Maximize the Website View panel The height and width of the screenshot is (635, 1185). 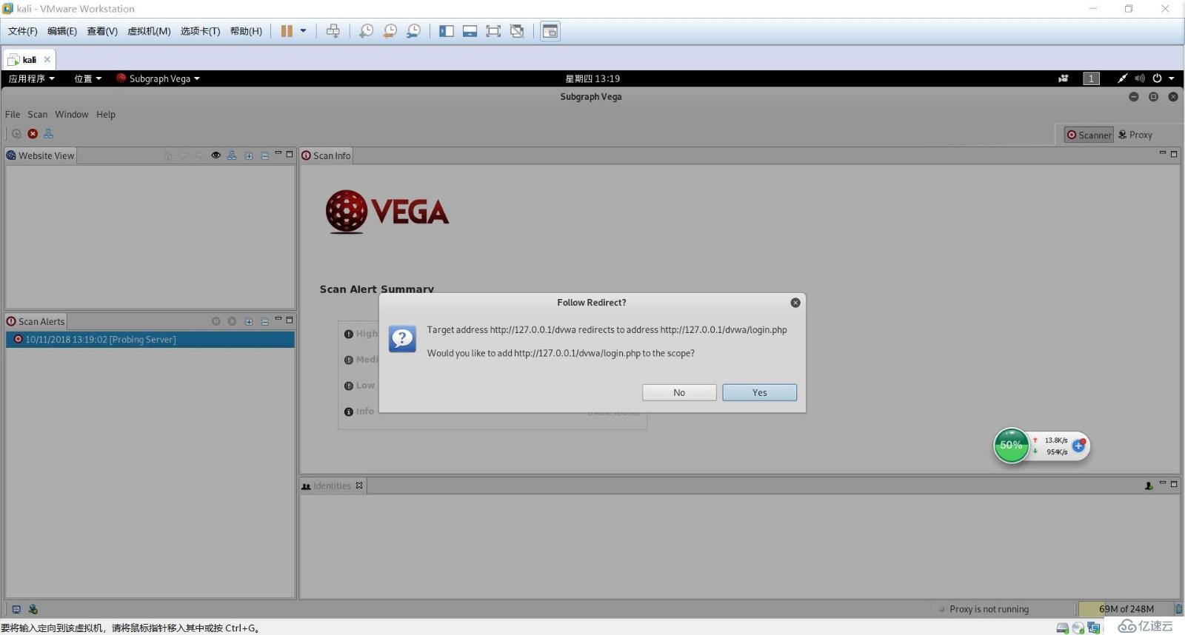point(290,154)
